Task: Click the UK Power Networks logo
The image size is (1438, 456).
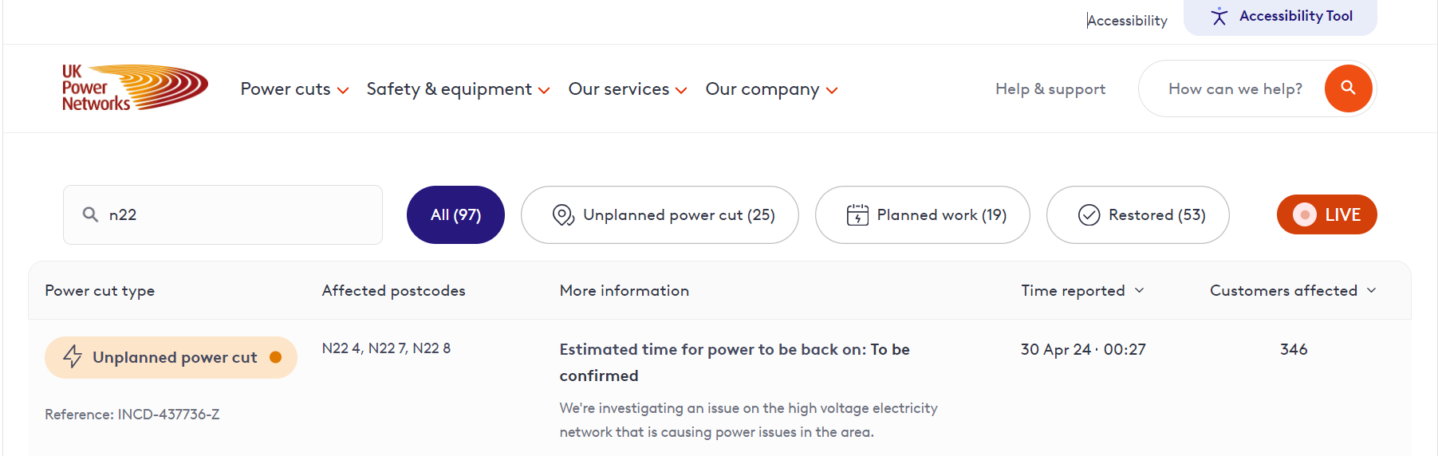Action: coord(134,88)
